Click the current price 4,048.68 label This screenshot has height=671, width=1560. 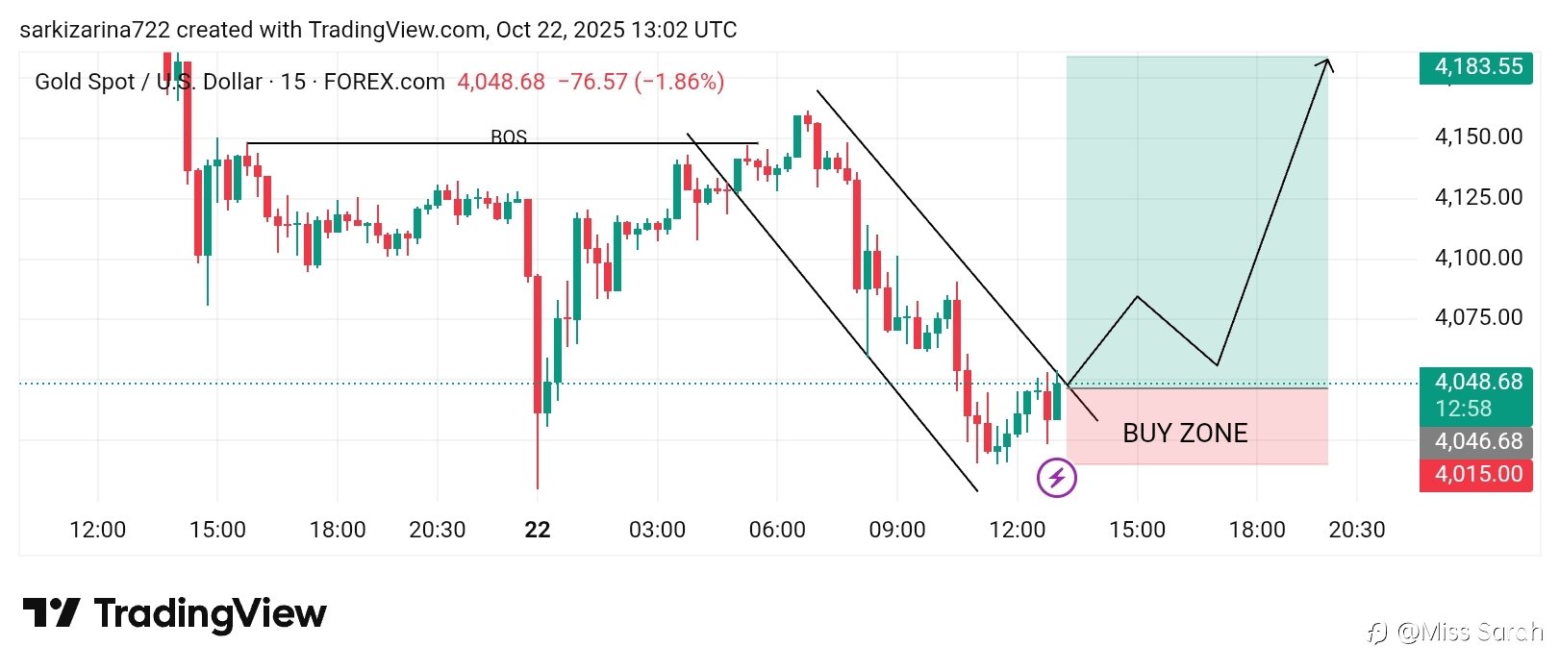(1477, 382)
